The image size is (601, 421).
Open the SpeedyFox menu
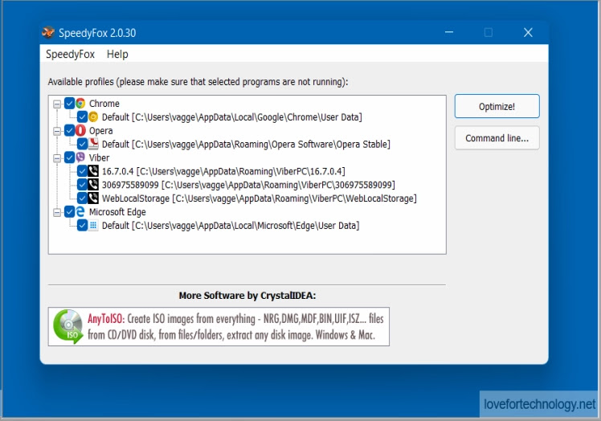point(70,54)
